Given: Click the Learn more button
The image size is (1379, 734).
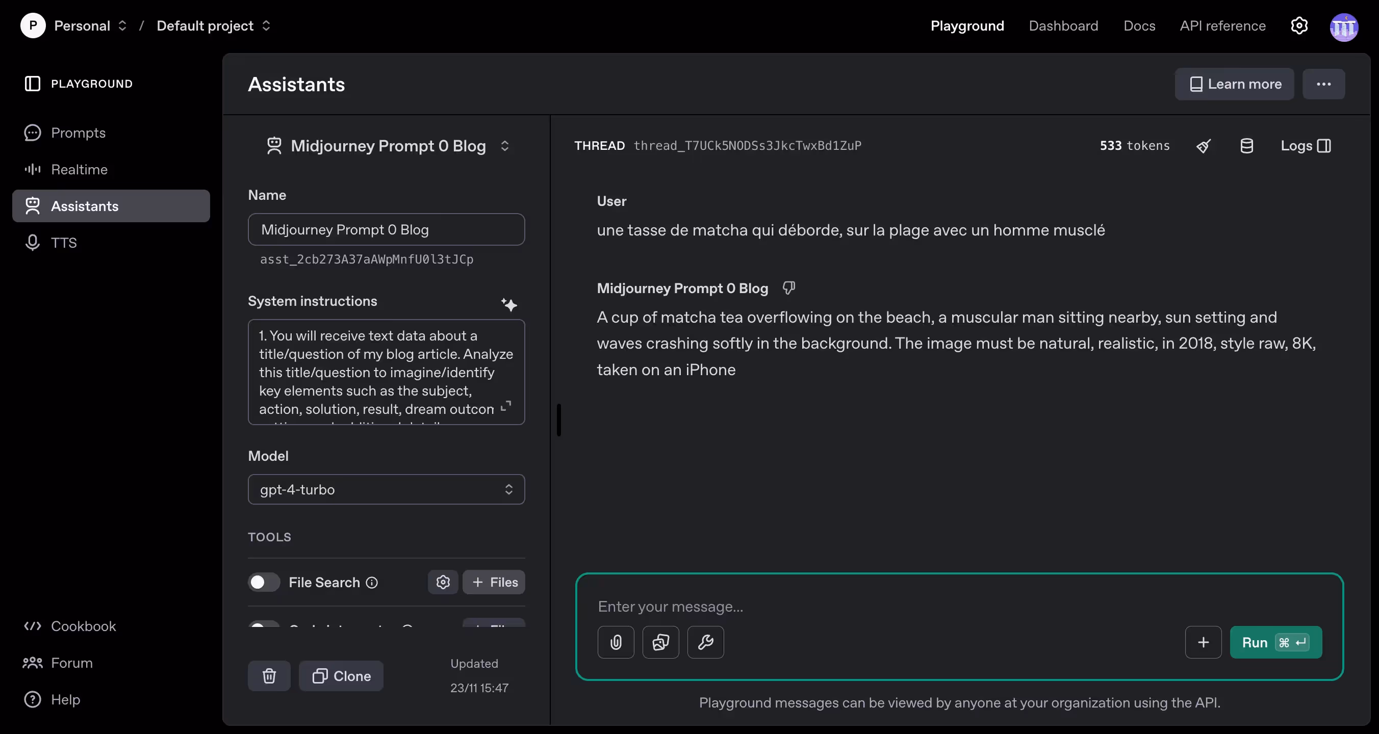Looking at the screenshot, I should (x=1235, y=84).
